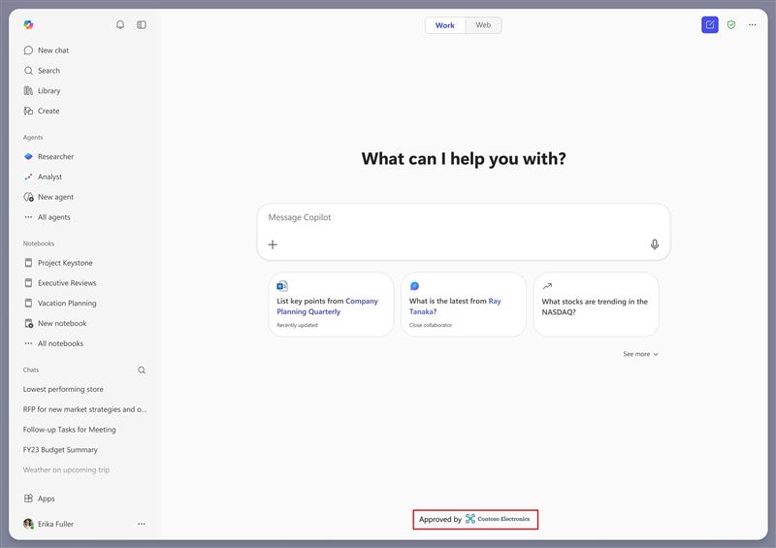Screen dimensions: 776x548
Task: Expand All notebooks list
Action: 59,343
